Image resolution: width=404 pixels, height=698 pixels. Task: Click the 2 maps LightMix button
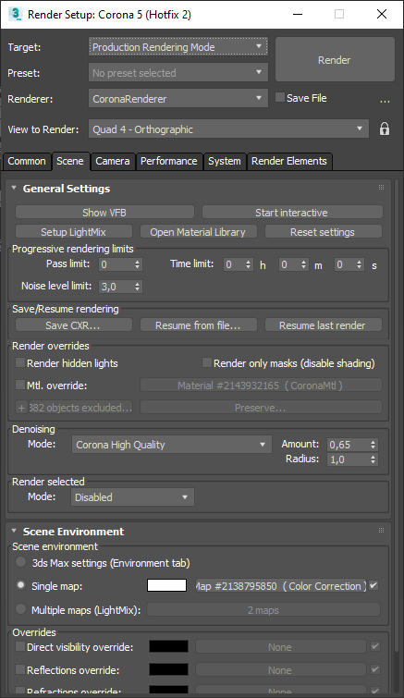[x=263, y=609]
